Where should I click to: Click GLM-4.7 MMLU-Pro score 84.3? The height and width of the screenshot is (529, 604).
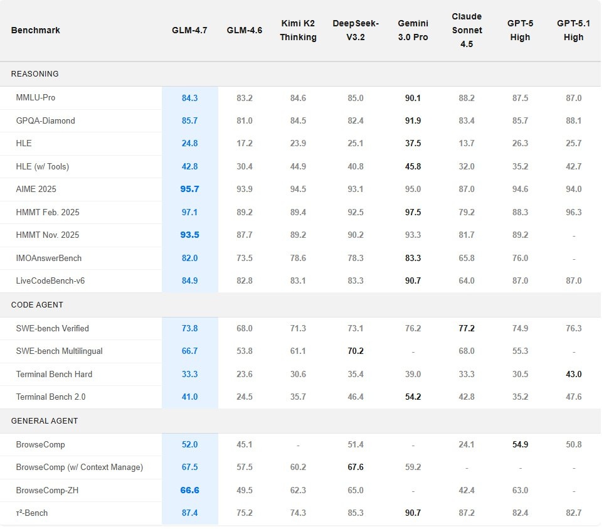[189, 98]
